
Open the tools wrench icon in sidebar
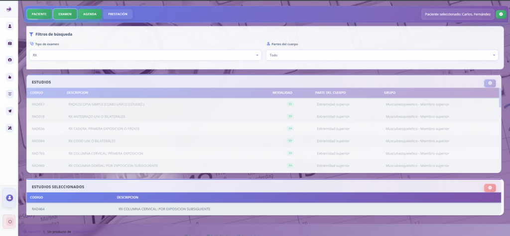pyautogui.click(x=9, y=128)
